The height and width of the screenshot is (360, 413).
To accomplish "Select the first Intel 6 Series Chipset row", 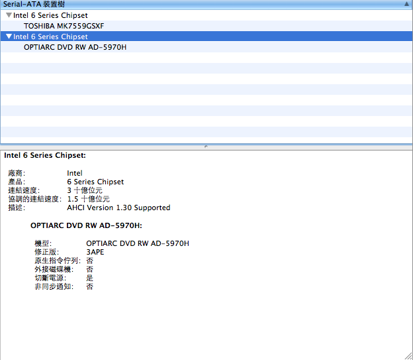I will [x=206, y=15].
